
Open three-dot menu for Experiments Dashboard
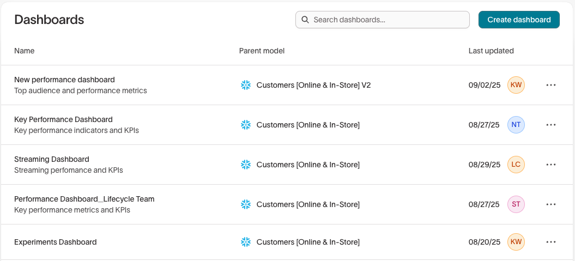click(551, 242)
